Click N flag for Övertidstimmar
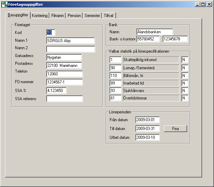This screenshot has height=187, width=214. point(185,98)
